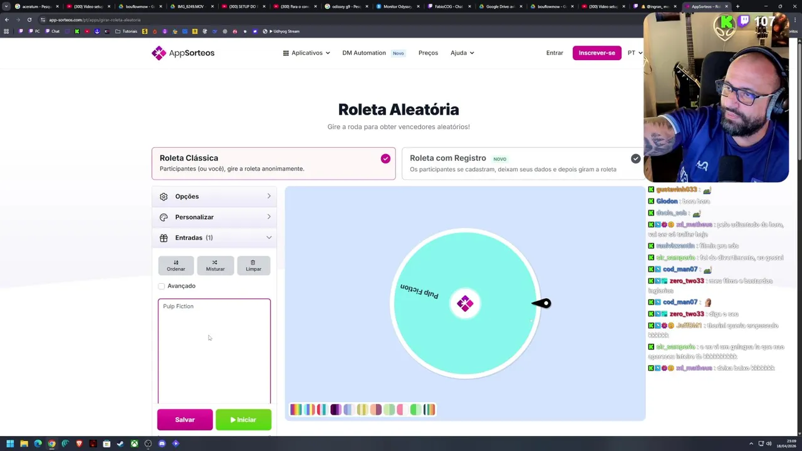Select the Roleta Clássica option card
Viewport: 802px width, 451px height.
click(x=273, y=163)
